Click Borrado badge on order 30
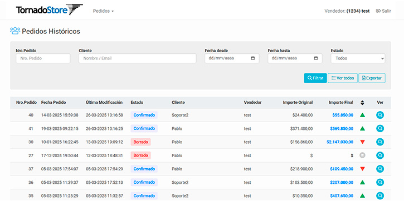 point(140,142)
